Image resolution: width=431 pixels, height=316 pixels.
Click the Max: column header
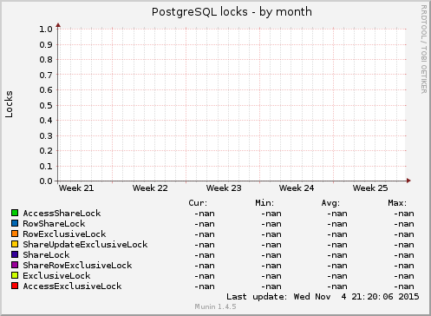click(397, 203)
